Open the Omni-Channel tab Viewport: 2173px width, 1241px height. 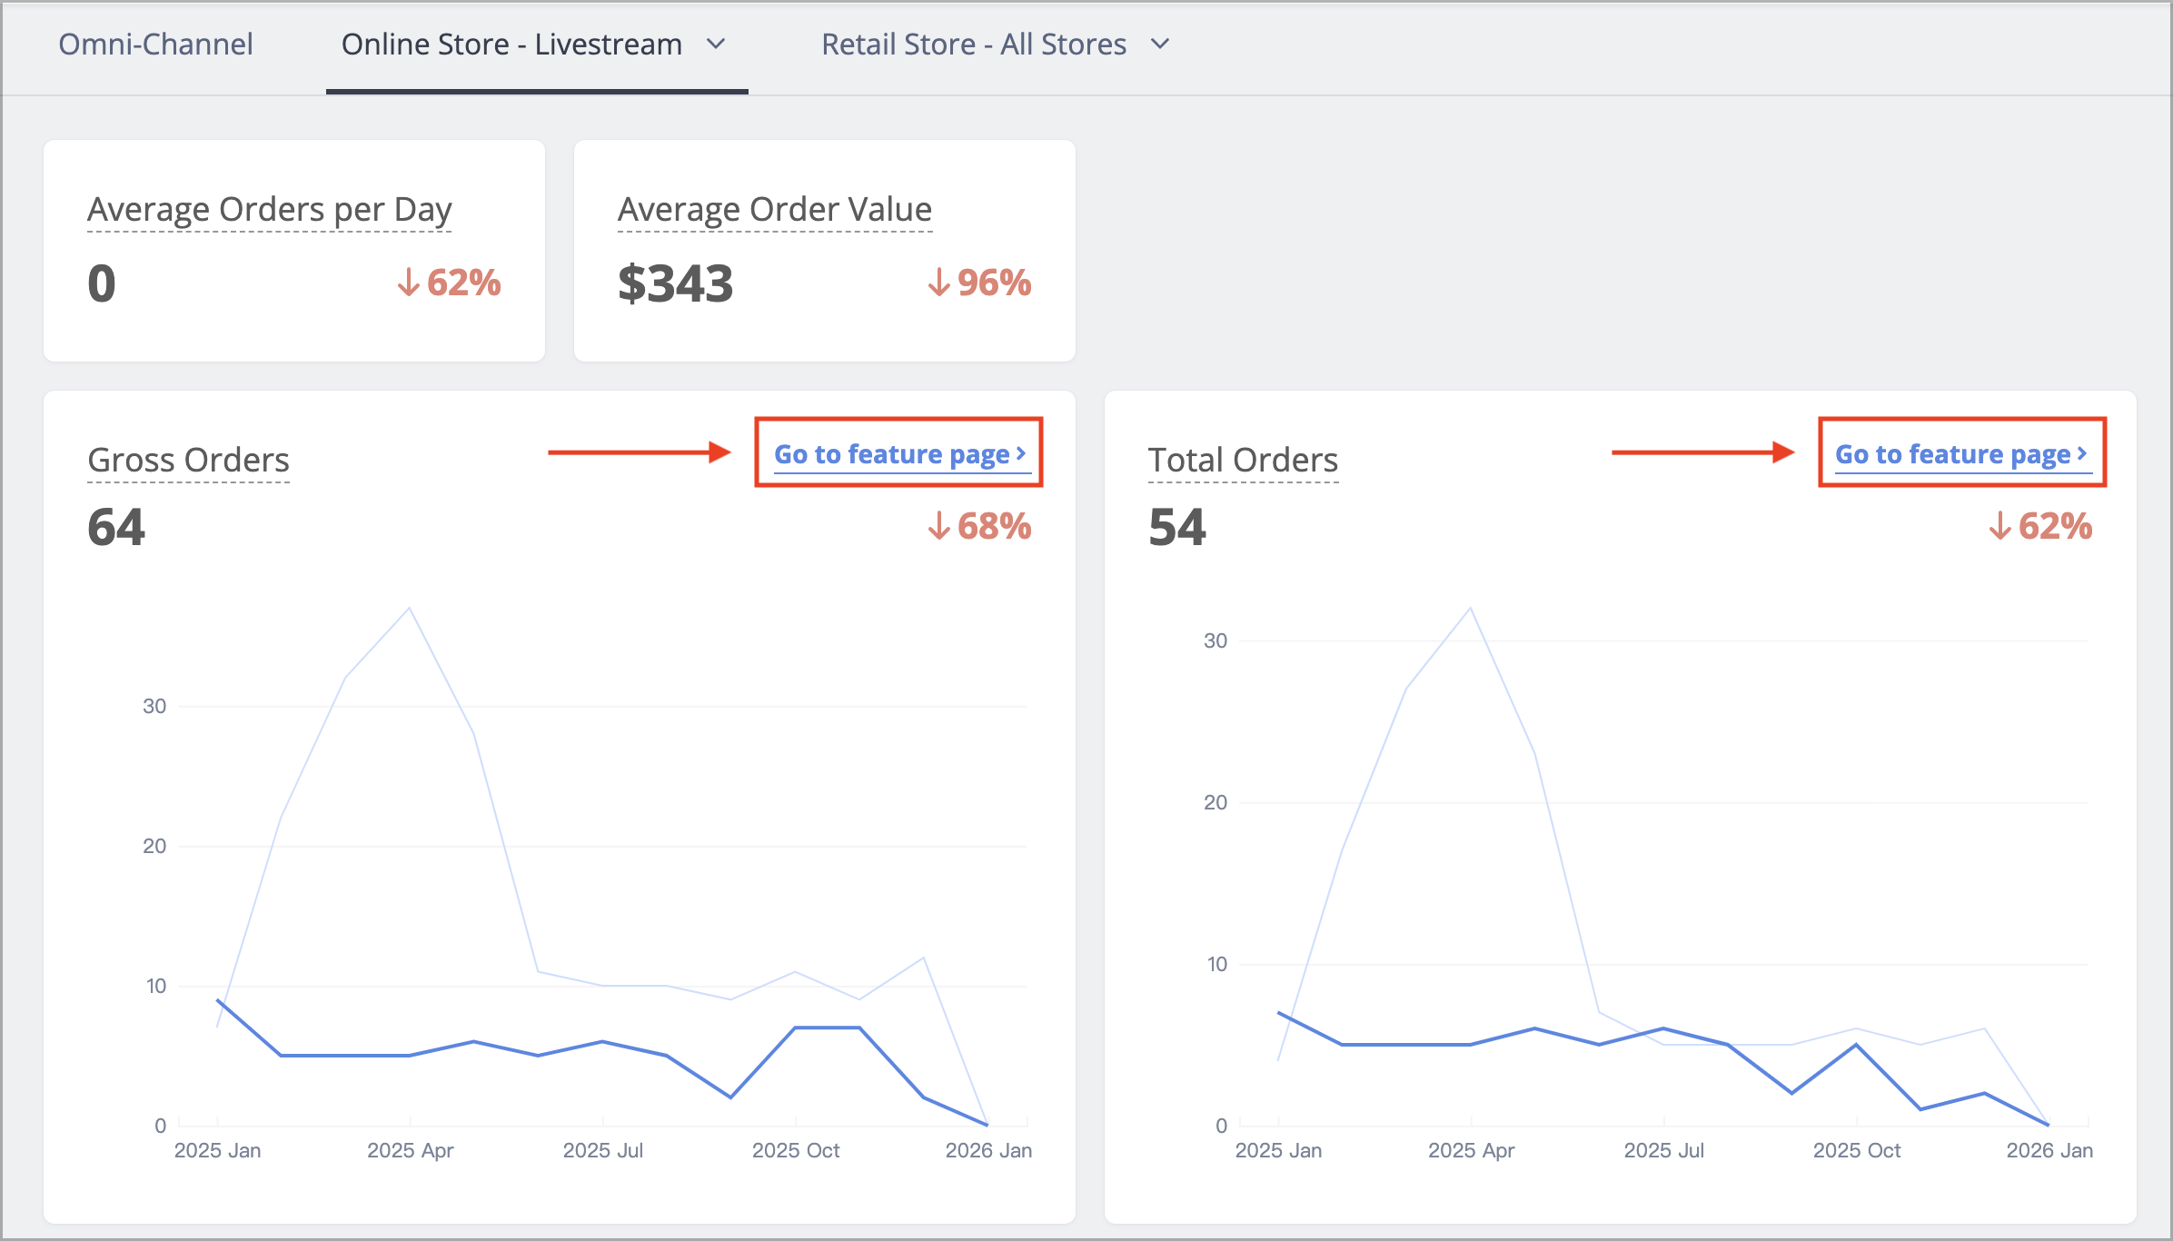point(155,45)
